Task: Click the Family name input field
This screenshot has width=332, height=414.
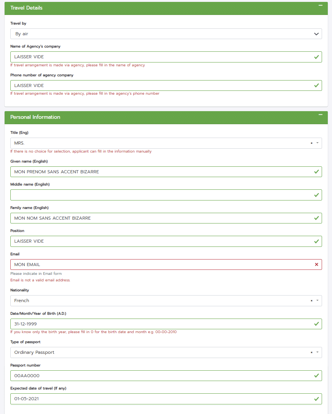Action: click(x=166, y=219)
